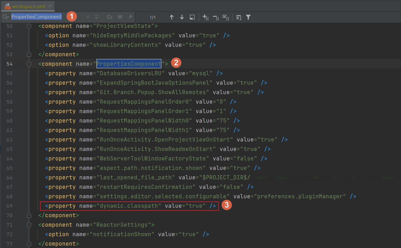Click in the PropertiesComponent search field
Screen dimensions: 401x248
point(36,17)
